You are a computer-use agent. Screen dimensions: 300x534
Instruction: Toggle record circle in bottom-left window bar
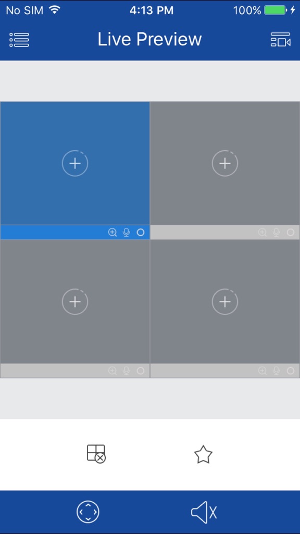141,371
